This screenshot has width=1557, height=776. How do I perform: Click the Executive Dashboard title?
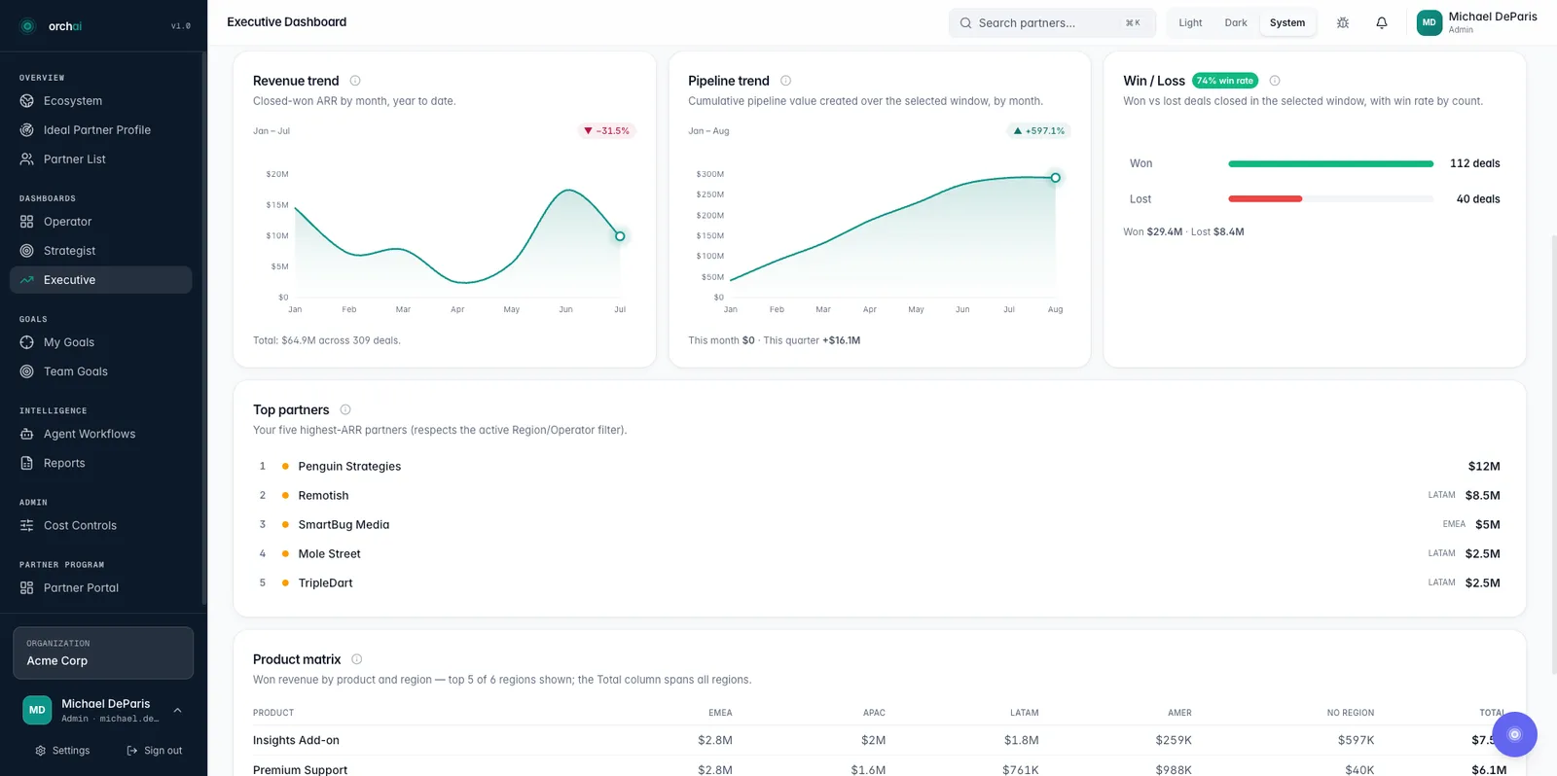point(287,22)
